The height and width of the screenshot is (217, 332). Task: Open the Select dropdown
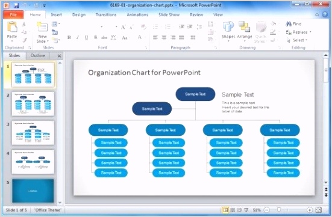coord(296,40)
